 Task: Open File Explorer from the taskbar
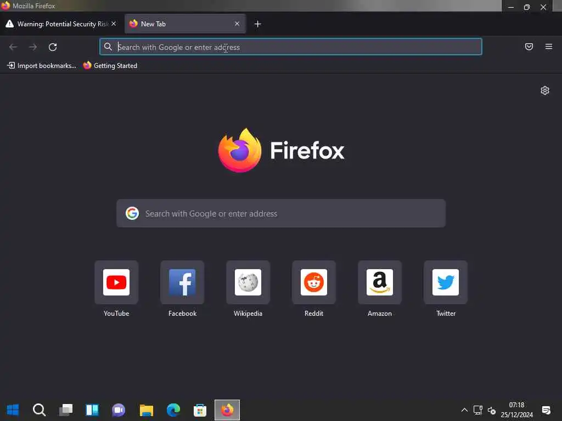(x=146, y=410)
